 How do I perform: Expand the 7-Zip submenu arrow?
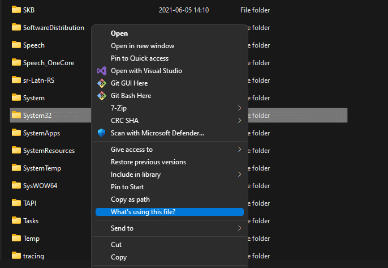[x=239, y=108]
